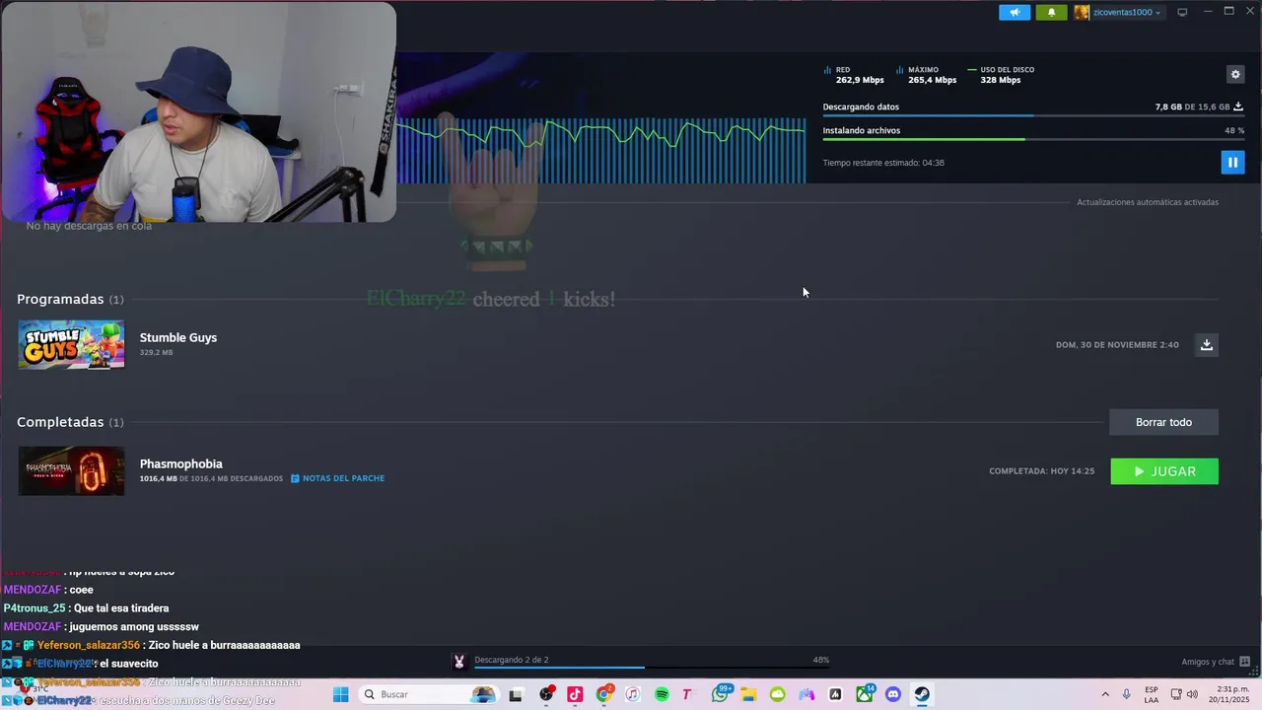Image resolution: width=1262 pixels, height=710 pixels.
Task: Click Borrar todo button
Action: point(1163,422)
